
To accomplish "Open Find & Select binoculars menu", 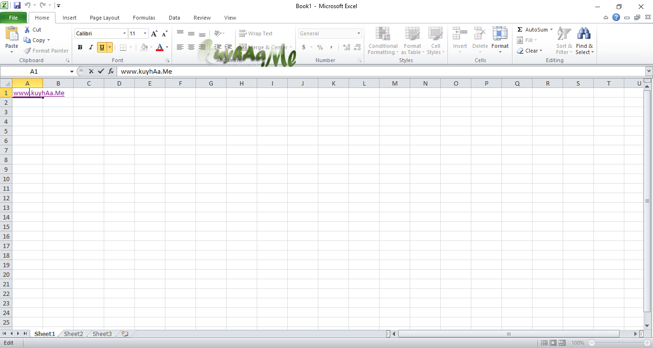I will click(584, 41).
